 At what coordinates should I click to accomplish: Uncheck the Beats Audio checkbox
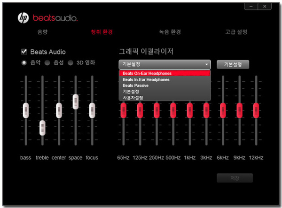click(x=24, y=52)
